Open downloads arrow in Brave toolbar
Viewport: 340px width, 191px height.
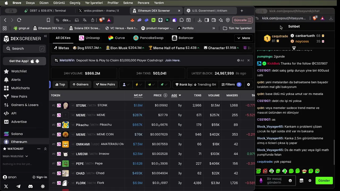click(200, 20)
